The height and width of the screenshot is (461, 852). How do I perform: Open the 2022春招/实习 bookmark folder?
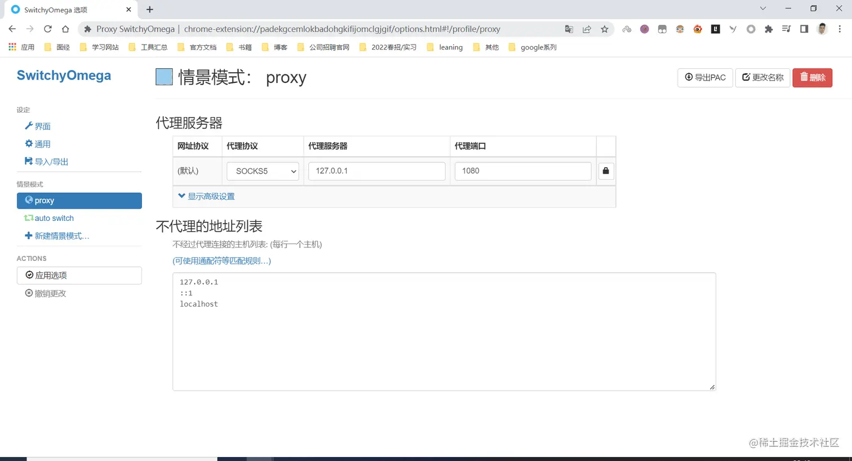coord(388,47)
